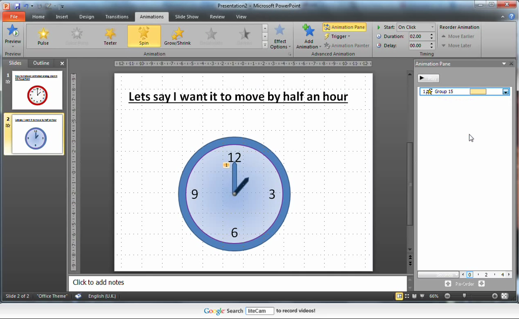Viewport: 519px width, 319px height.
Task: Toggle the slideshow view in status bar
Action: 422,296
